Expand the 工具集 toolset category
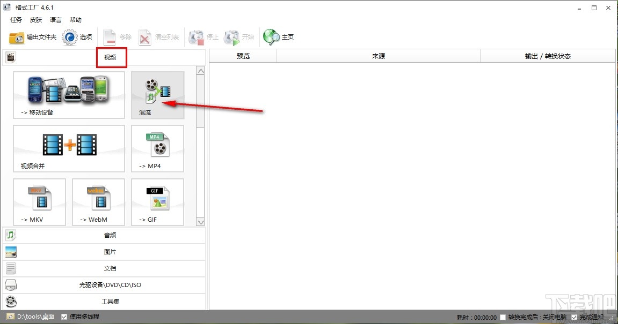The height and width of the screenshot is (324, 618). tap(104, 301)
